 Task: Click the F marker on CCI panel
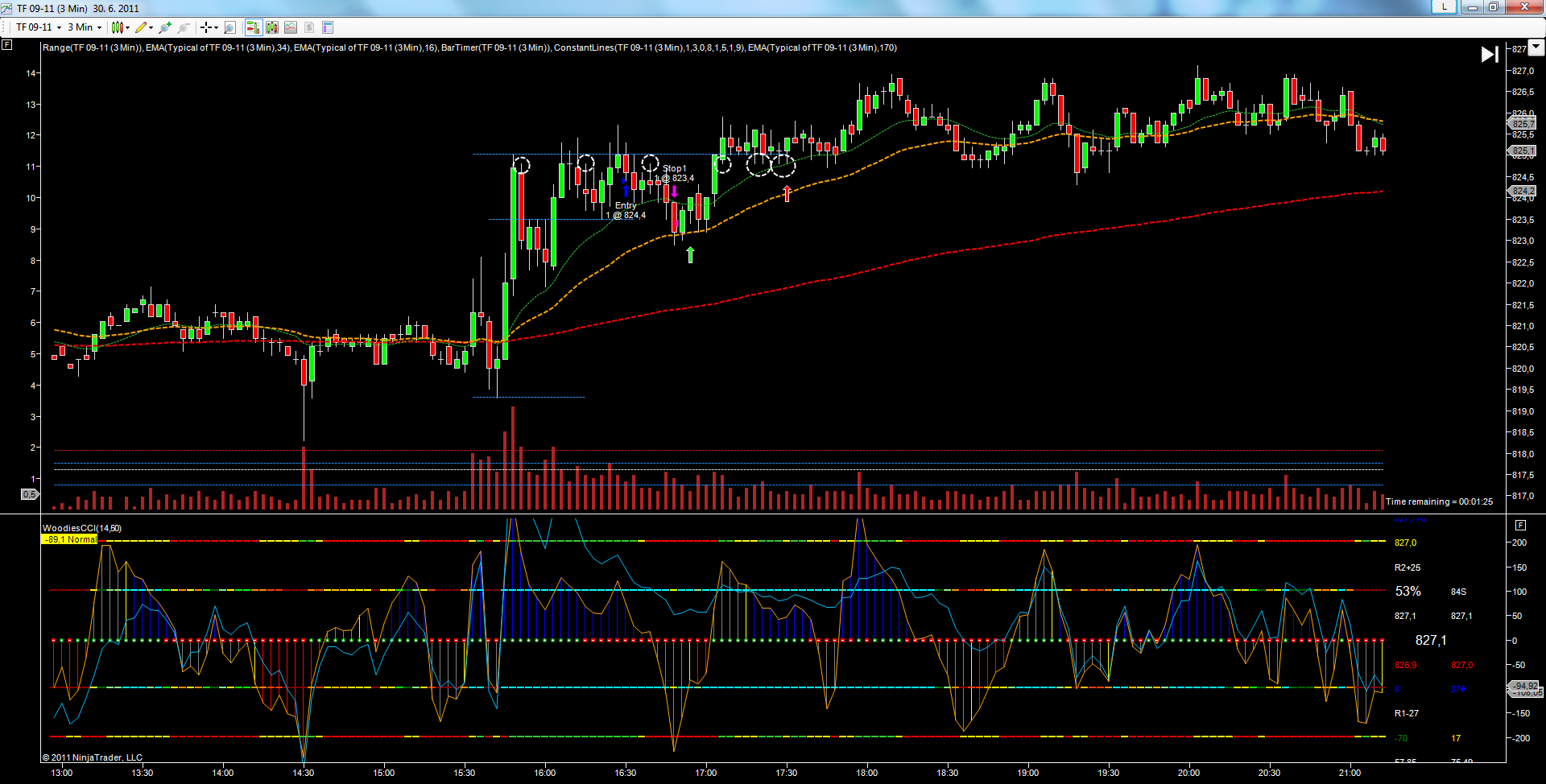(1520, 525)
